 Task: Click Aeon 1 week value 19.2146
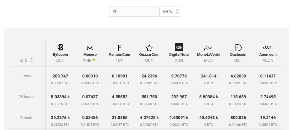pyautogui.click(x=268, y=118)
